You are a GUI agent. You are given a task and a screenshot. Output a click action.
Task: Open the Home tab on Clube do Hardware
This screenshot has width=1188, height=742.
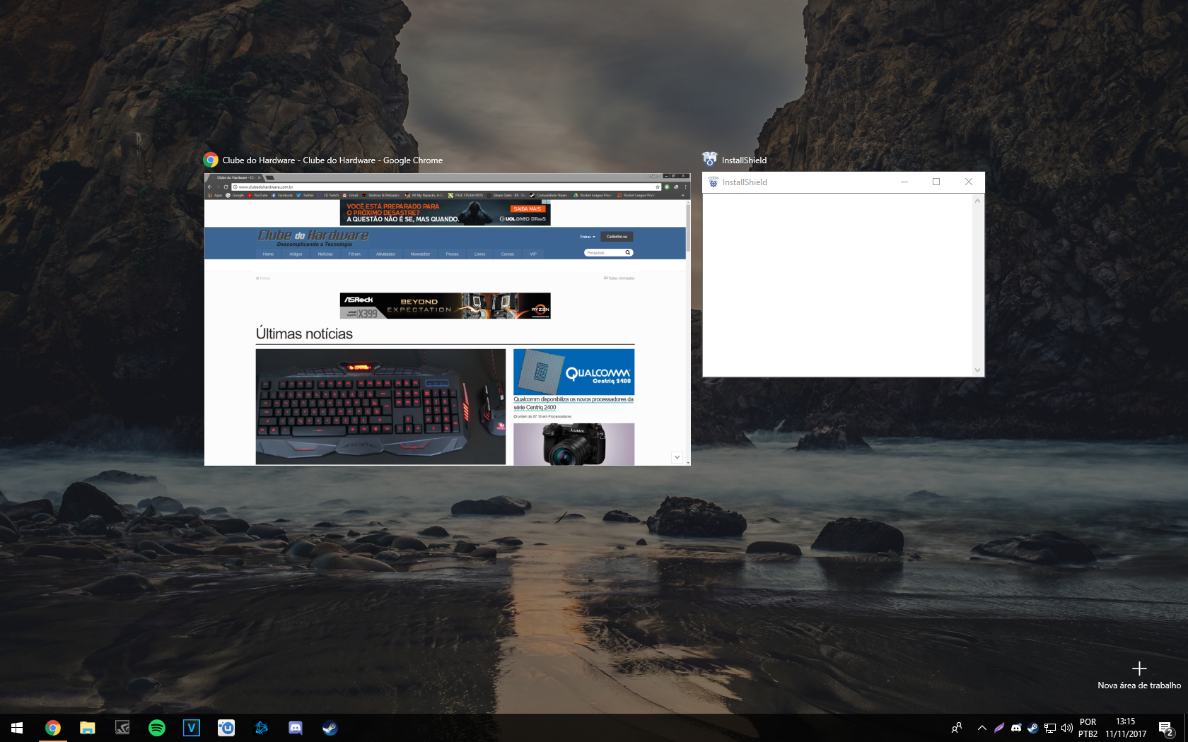(268, 254)
